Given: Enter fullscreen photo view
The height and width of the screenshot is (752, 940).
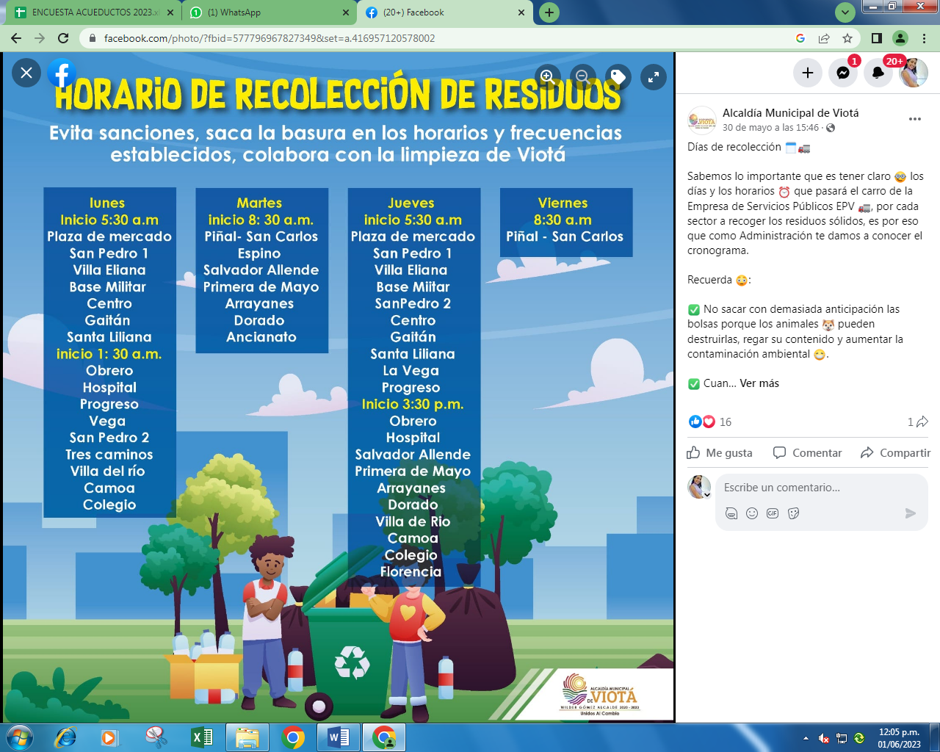Looking at the screenshot, I should click(653, 76).
